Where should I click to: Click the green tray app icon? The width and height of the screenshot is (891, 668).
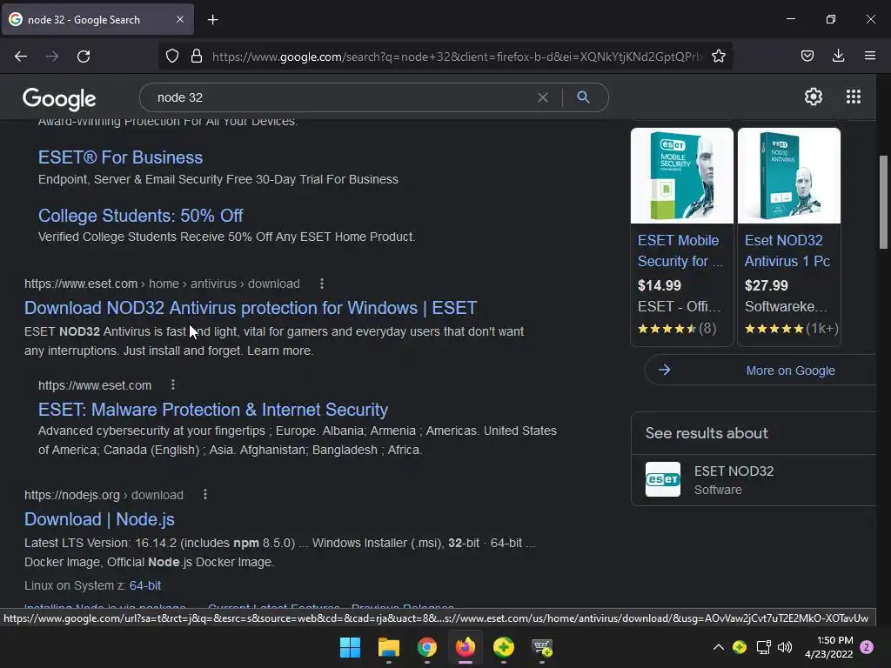740,647
